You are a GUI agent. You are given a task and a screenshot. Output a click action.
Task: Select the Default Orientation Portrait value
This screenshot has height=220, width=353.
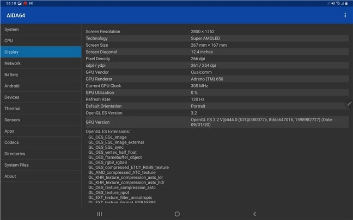pyautogui.click(x=198, y=106)
